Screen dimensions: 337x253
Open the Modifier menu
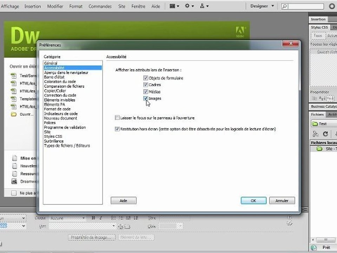pyautogui.click(x=55, y=6)
